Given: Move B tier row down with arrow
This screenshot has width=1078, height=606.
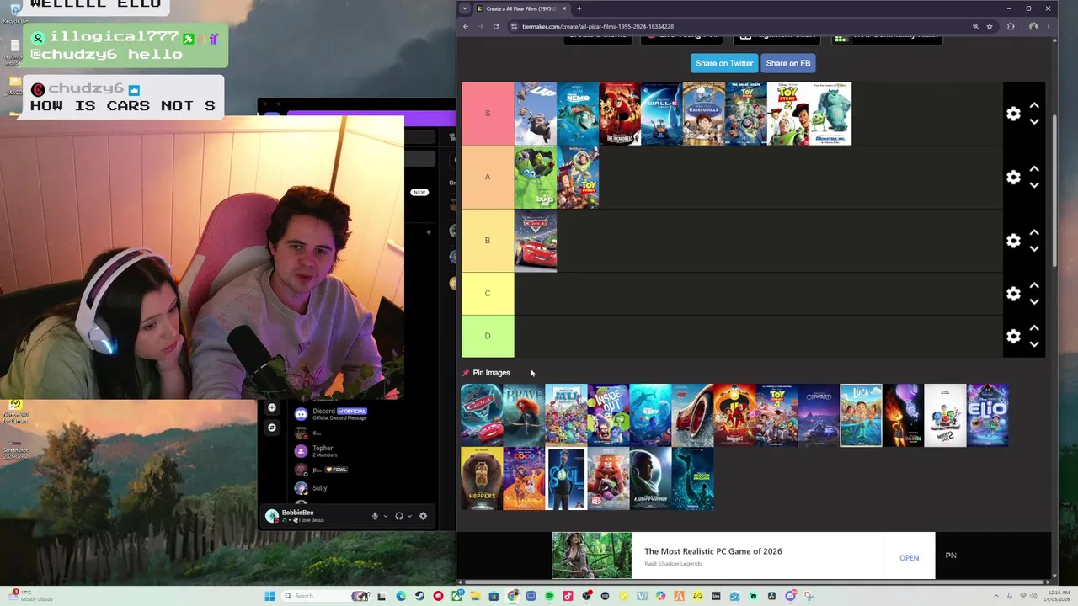Looking at the screenshot, I should [x=1034, y=248].
